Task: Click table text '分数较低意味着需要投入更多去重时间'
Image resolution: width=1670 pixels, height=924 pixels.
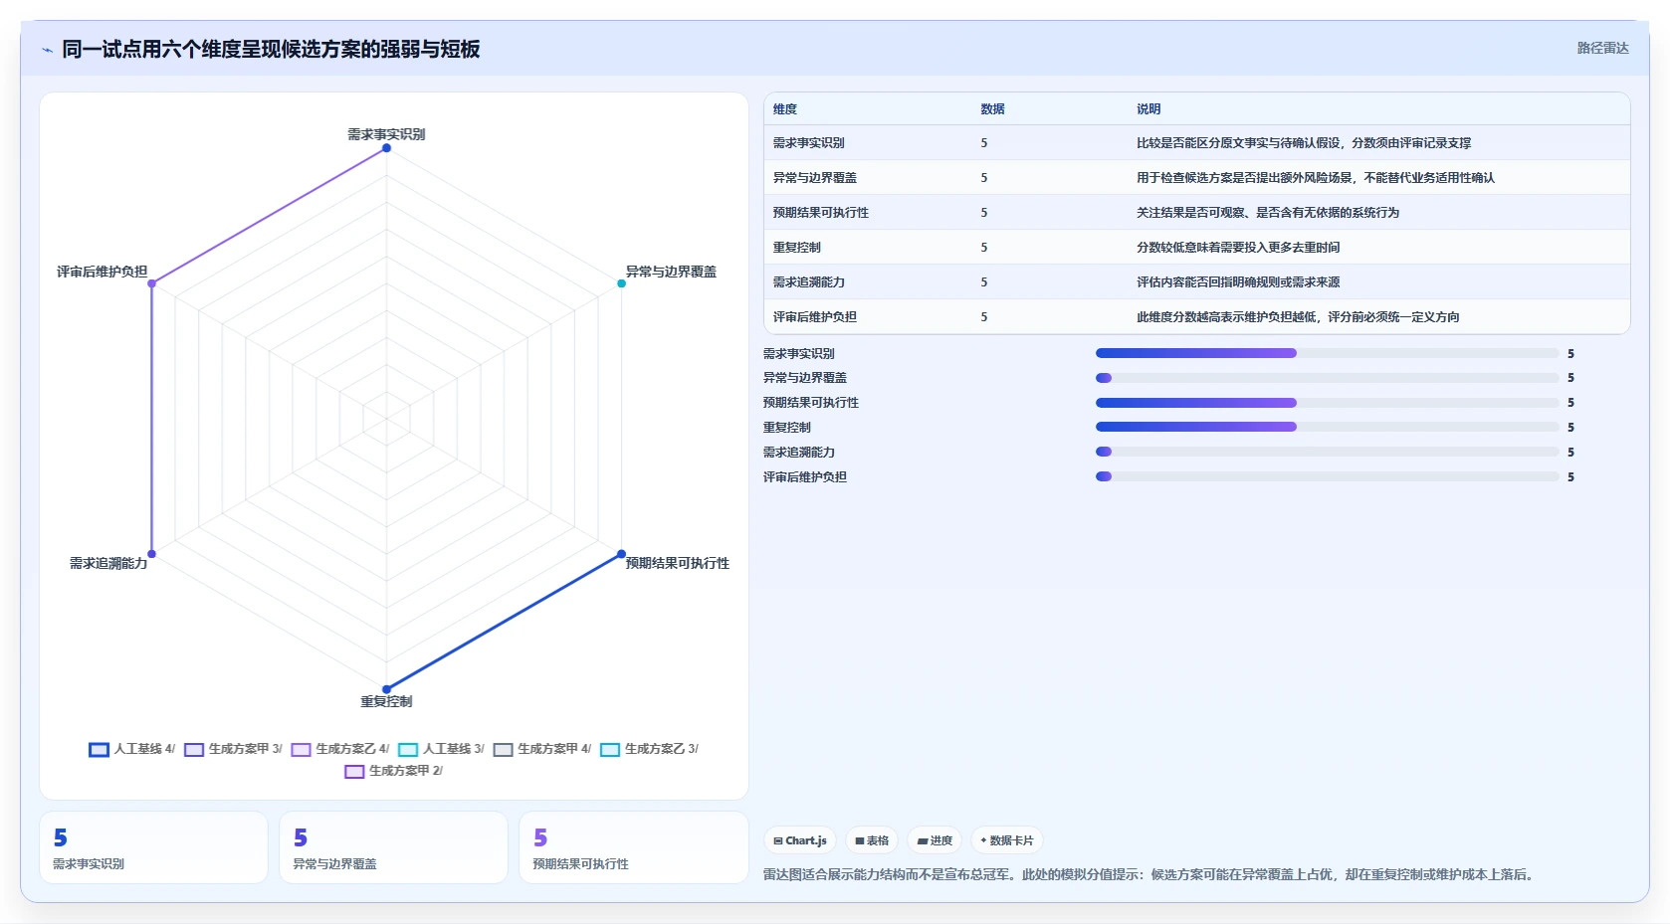Action: point(1238,248)
